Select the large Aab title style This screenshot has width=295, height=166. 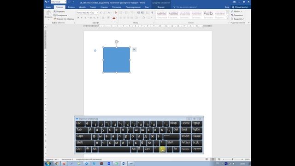pos(208,15)
